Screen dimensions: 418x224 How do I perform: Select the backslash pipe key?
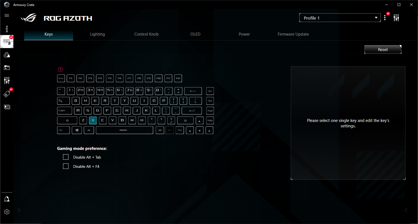pyautogui.click(x=195, y=101)
